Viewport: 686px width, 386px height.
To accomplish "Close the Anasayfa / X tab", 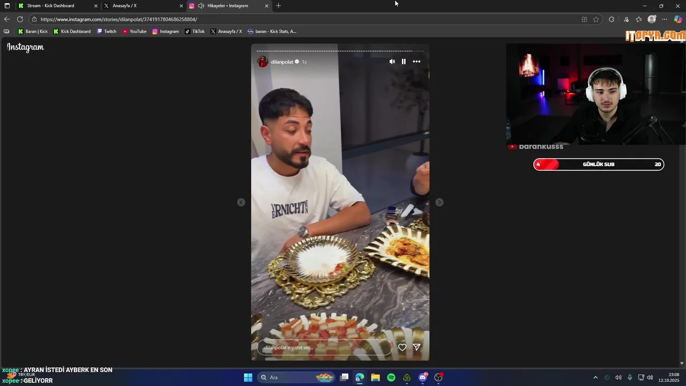I will [x=181, y=6].
